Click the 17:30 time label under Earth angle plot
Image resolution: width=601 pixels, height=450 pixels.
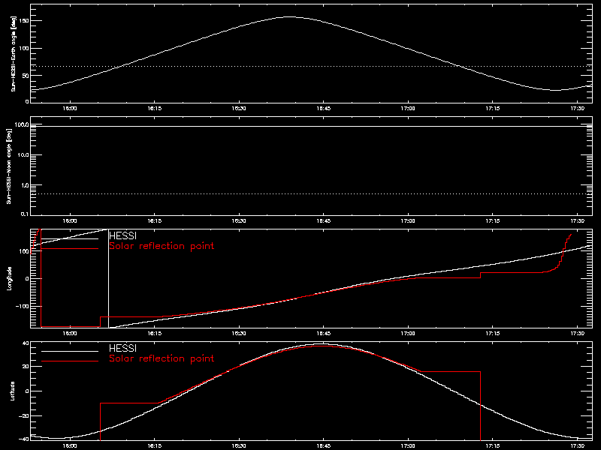click(577, 108)
